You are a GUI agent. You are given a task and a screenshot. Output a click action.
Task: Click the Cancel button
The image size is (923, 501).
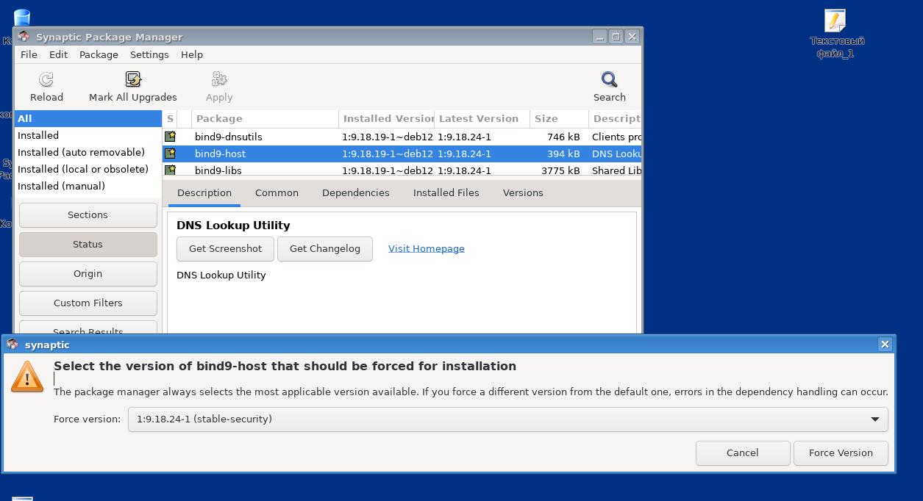(x=743, y=453)
